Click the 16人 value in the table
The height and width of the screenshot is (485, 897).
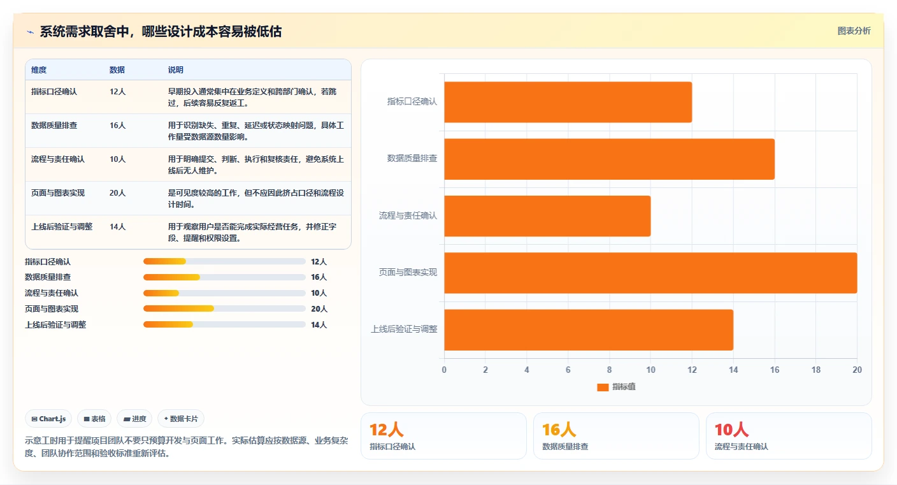pyautogui.click(x=118, y=126)
